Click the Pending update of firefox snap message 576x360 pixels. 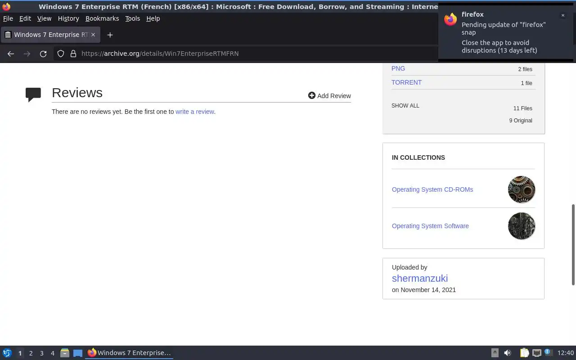(x=504, y=28)
